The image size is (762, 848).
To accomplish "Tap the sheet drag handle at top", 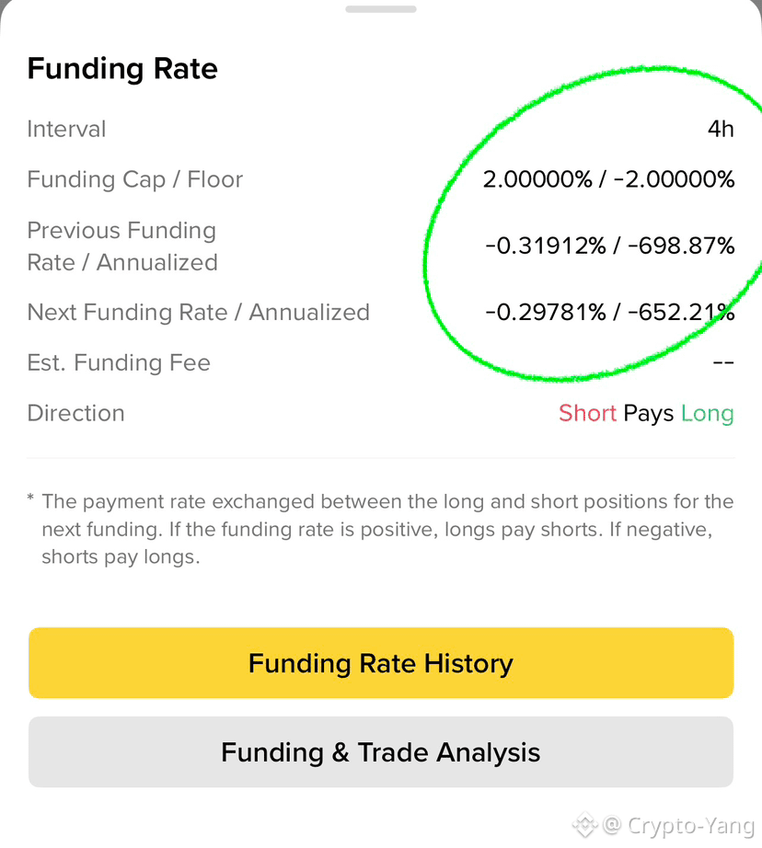I will pyautogui.click(x=381, y=9).
